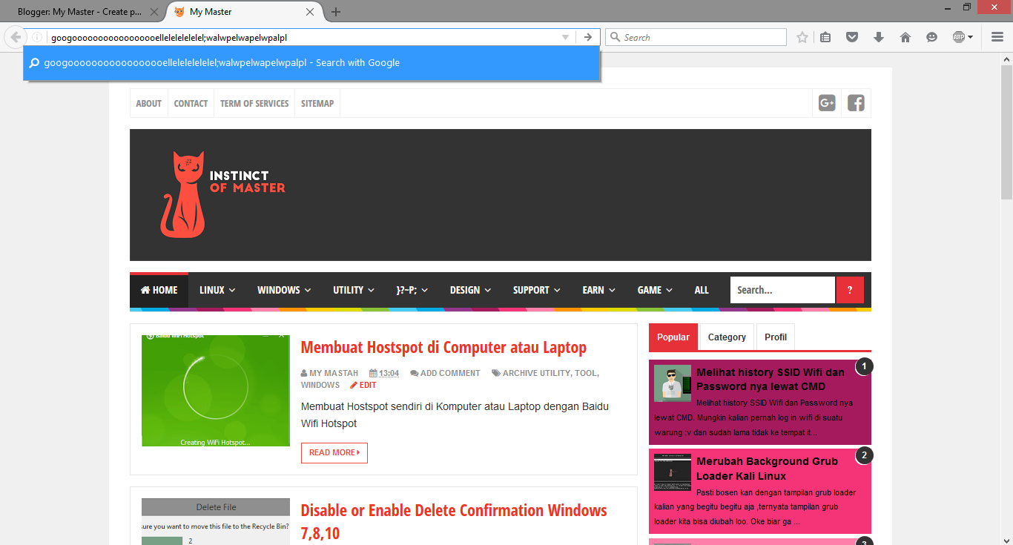The width and height of the screenshot is (1013, 545).
Task: Expand the ABP dropdown arrow
Action: [x=971, y=37]
